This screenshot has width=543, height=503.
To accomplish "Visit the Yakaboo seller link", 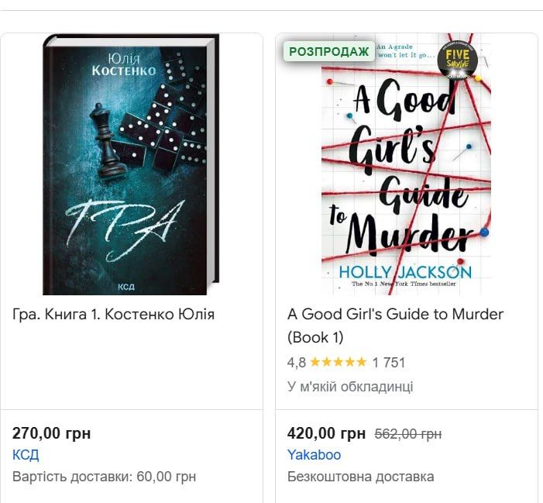I will [x=314, y=455].
